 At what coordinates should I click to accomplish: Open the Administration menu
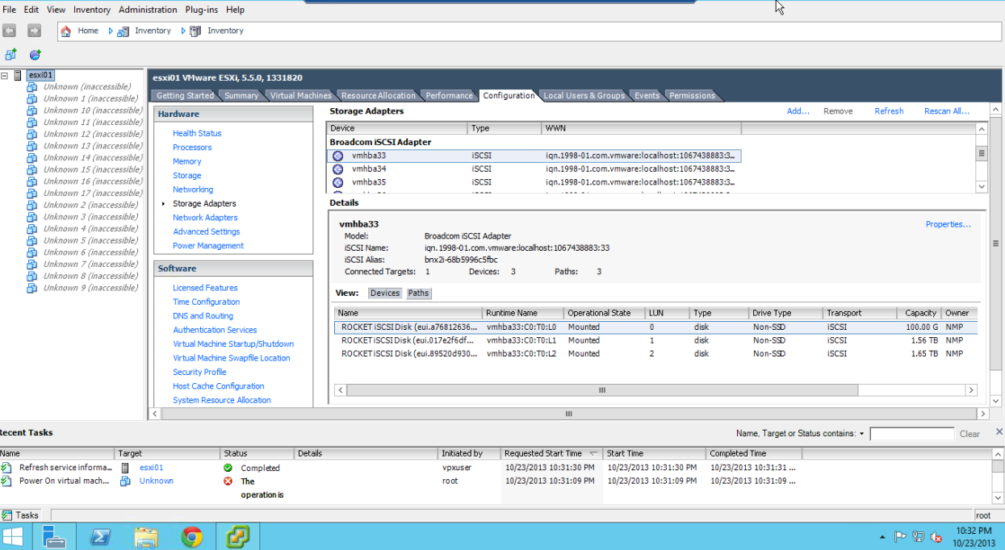click(x=148, y=10)
